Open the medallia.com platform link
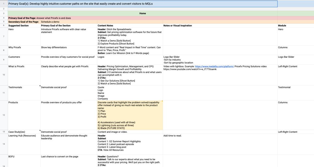The image size is (314, 167). (x=214, y=66)
